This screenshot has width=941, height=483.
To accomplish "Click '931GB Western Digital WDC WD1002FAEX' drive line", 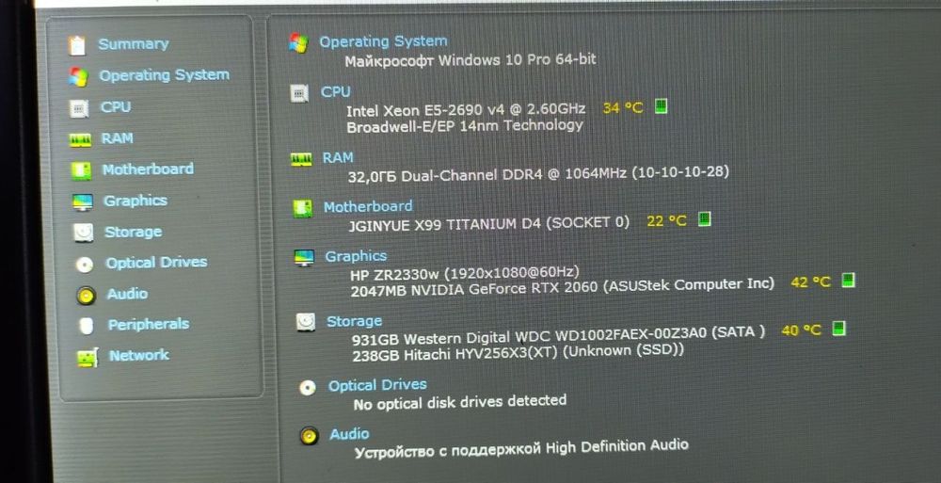I will [x=559, y=336].
